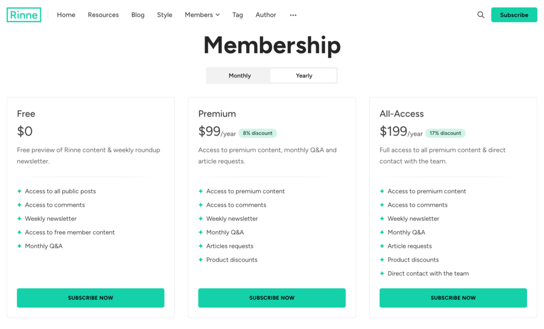Go to the Blog page
The height and width of the screenshot is (329, 544).
(138, 15)
